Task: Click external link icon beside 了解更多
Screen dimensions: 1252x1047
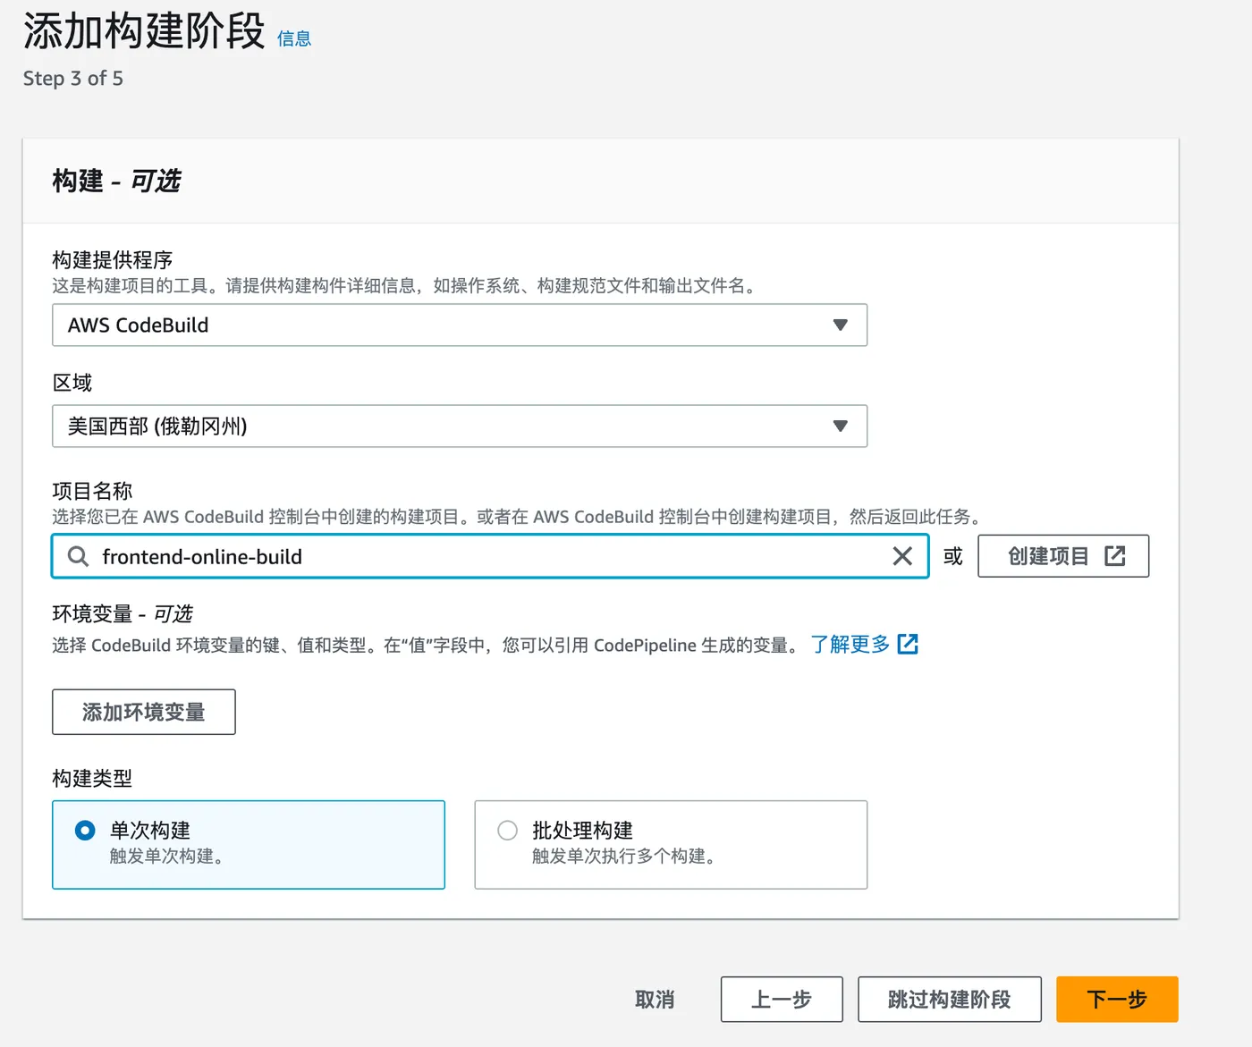Action: 908,645
